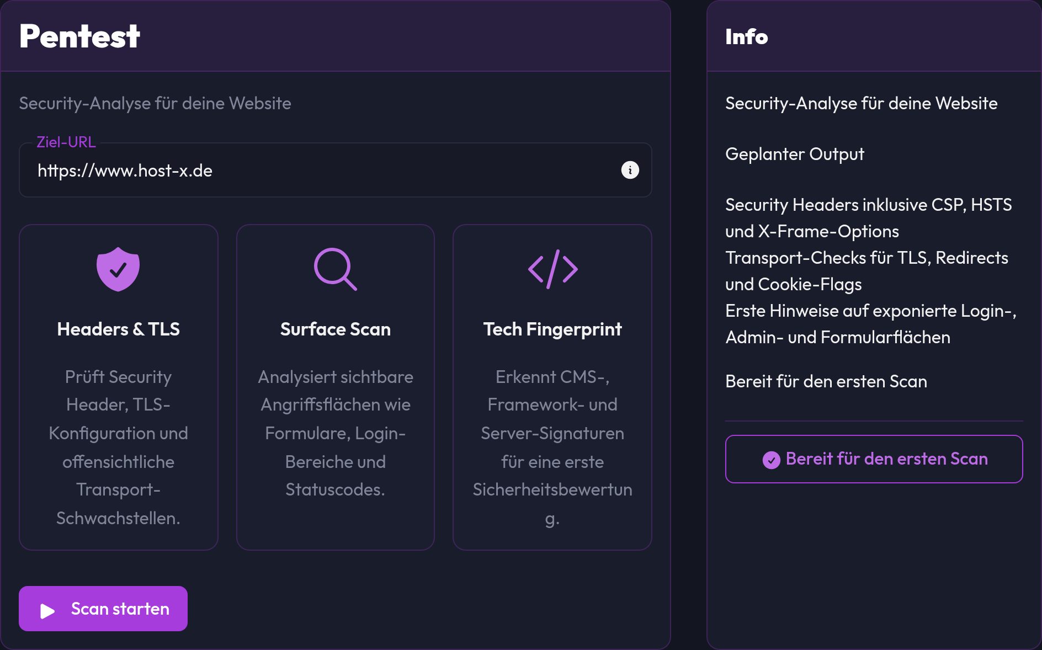Click the Ziel-URL field label
Image resolution: width=1042 pixels, height=650 pixels.
point(66,142)
